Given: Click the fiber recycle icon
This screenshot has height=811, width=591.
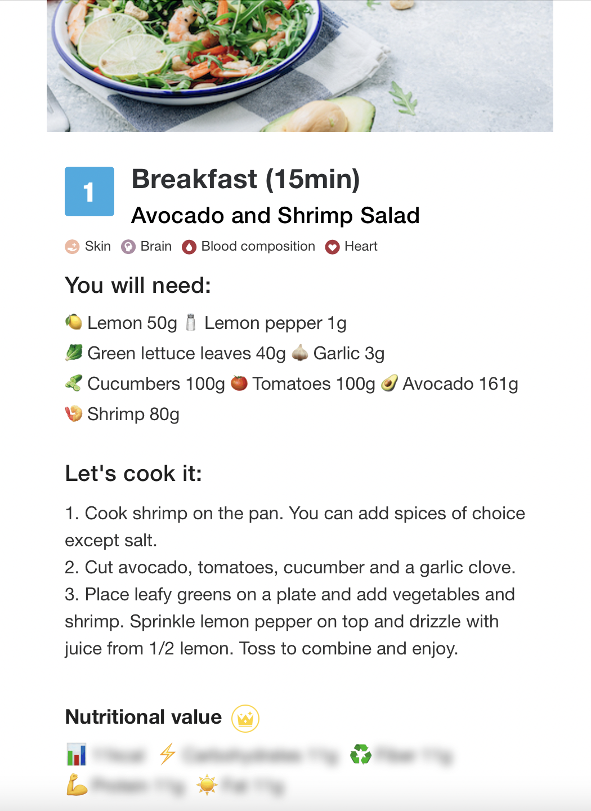Looking at the screenshot, I should click(x=361, y=754).
